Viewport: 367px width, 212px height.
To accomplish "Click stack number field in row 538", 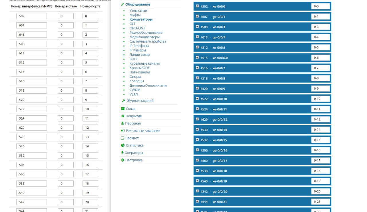I will [x=65, y=183].
